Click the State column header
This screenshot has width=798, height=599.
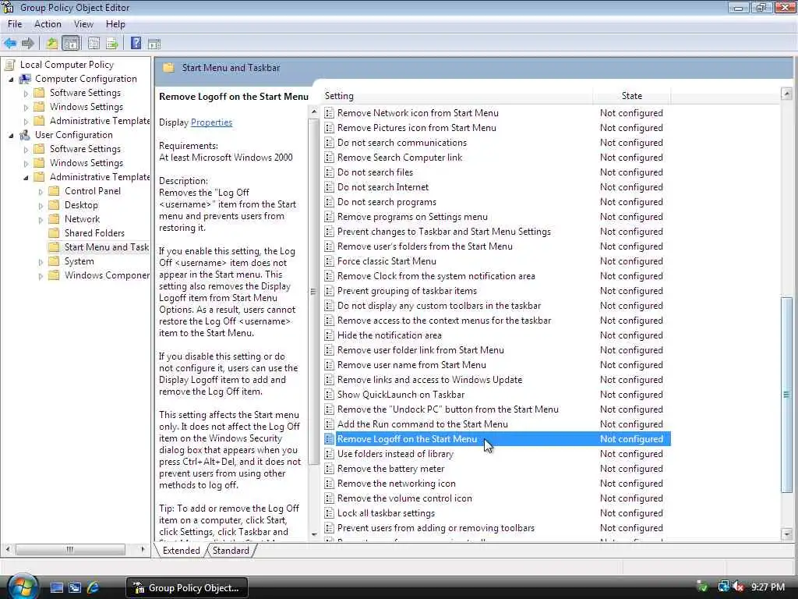[632, 96]
